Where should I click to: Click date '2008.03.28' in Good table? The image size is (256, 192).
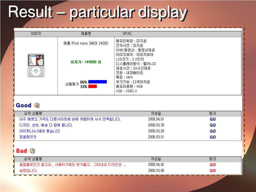[x=156, y=131]
